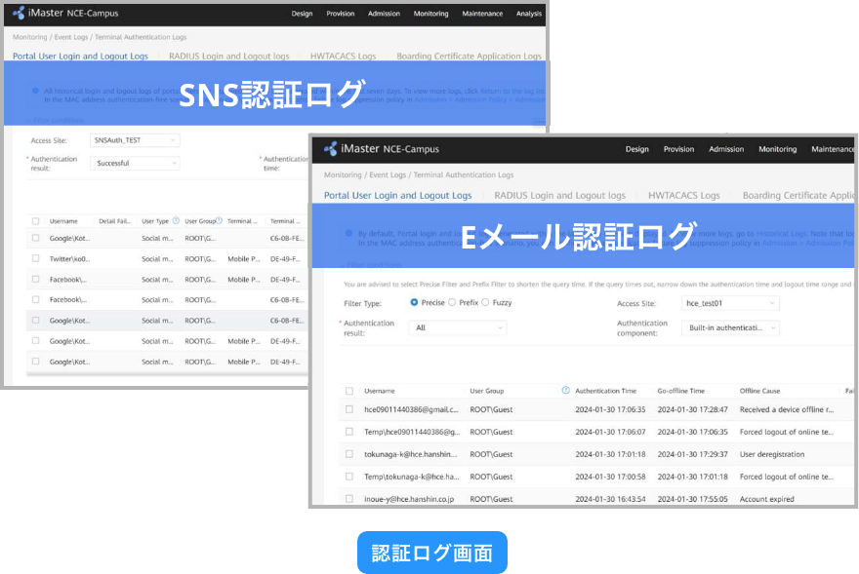
Task: Tick checkbox for hce09011440386@gmail.c... row
Action: click(349, 408)
